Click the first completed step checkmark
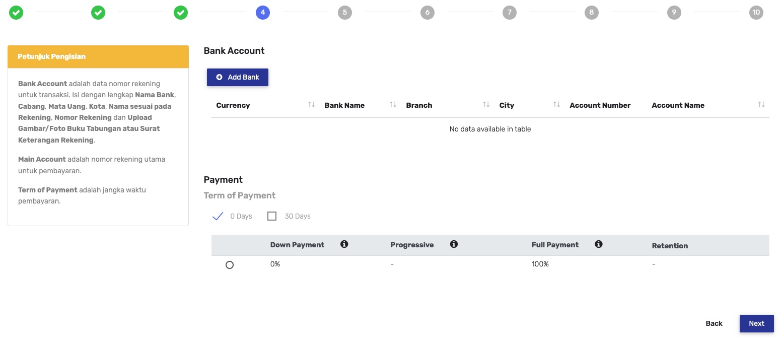Viewport: 782px width, 343px height. pyautogui.click(x=16, y=13)
